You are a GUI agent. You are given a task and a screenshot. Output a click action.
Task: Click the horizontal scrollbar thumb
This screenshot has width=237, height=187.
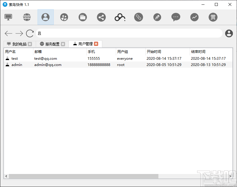(84, 176)
